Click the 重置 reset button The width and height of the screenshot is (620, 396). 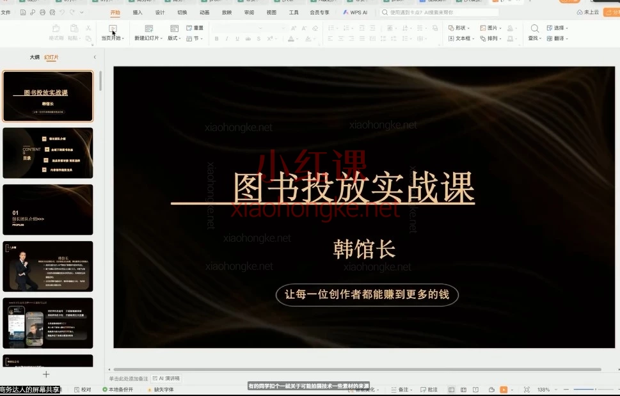(x=195, y=28)
